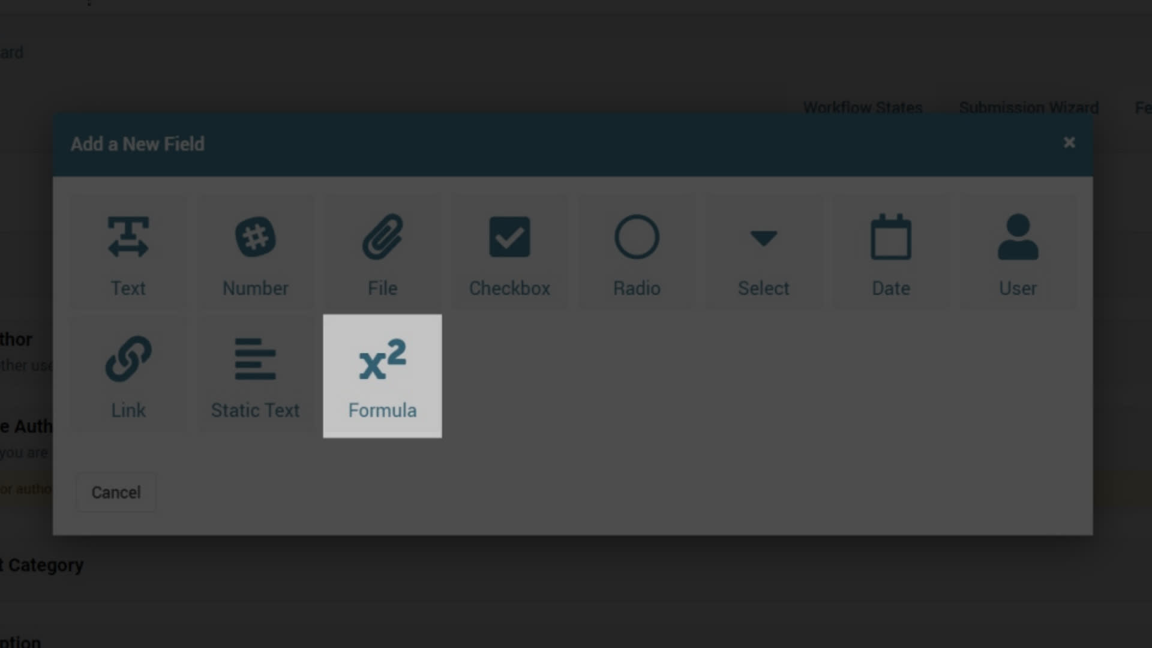Add a Radio field type
Image resolution: width=1152 pixels, height=648 pixels.
coord(637,237)
